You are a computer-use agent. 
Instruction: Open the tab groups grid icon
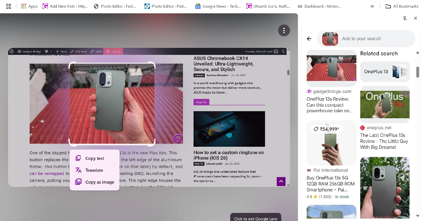[9, 6]
